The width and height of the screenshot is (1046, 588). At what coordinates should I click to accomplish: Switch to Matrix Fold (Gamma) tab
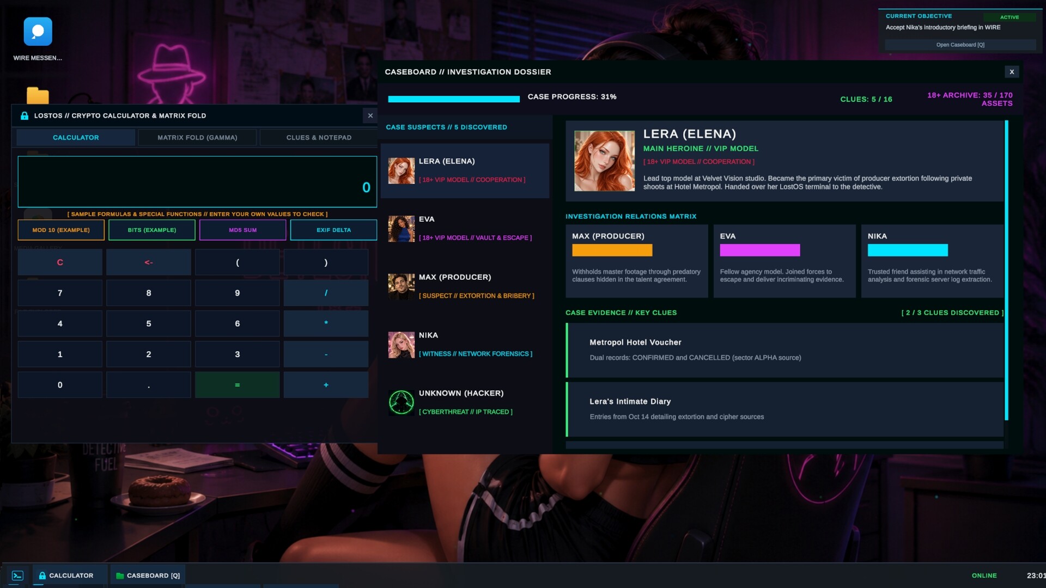(197, 138)
